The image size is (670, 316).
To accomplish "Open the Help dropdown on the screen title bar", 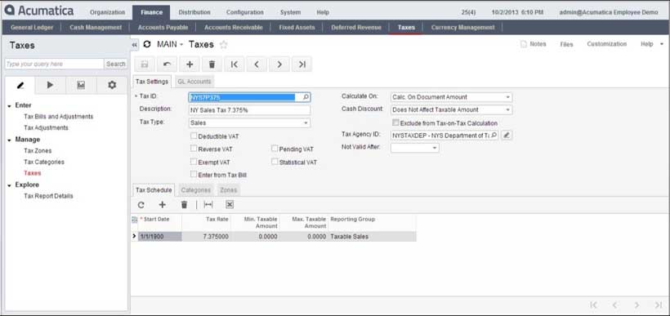I will coord(651,44).
